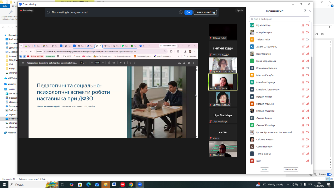Go back in the File Explorer window
This screenshot has width=334, height=188.
pyautogui.click(x=3, y=27)
